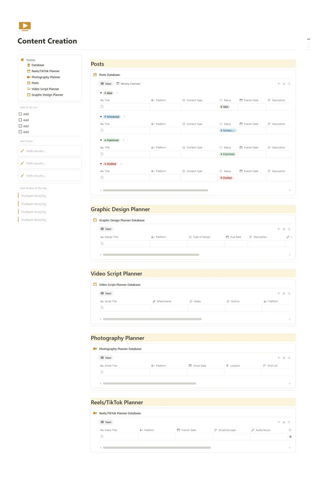This screenshot has width=312, height=500.
Task: Open Graphic Design Planner Database icon
Action: click(95, 220)
